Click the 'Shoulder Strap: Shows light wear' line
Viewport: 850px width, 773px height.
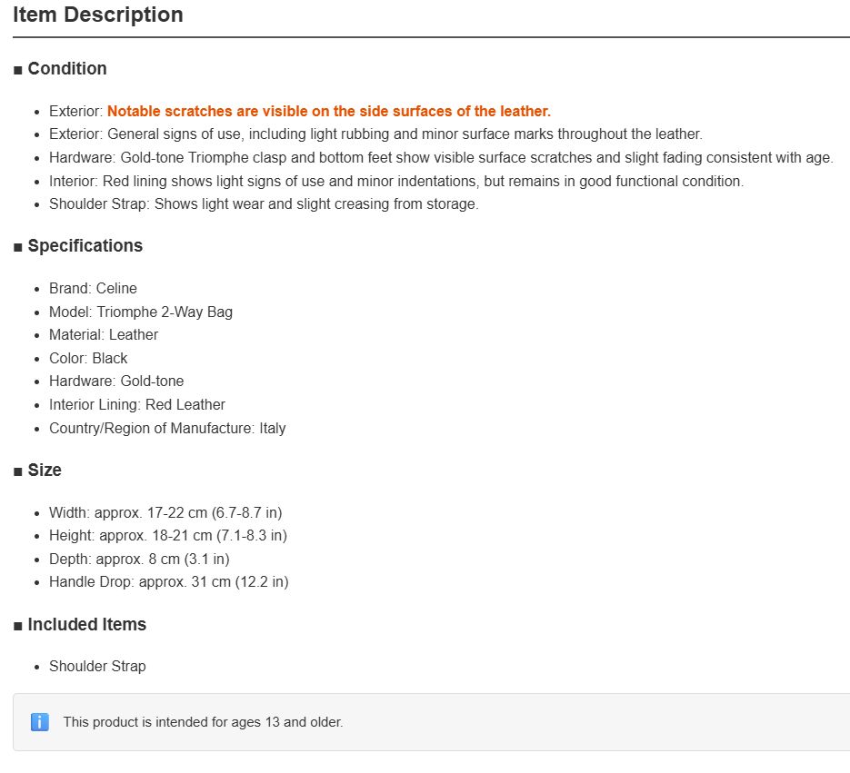point(264,203)
